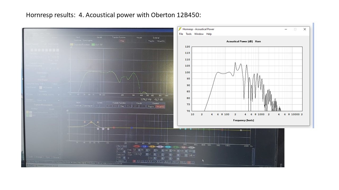This screenshot has height=190, width=339.
Task: Step the Delay [ms] spinner
Action: tap(124, 158)
